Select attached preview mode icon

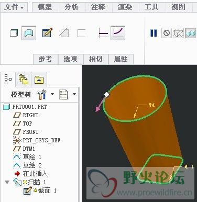[191, 33]
